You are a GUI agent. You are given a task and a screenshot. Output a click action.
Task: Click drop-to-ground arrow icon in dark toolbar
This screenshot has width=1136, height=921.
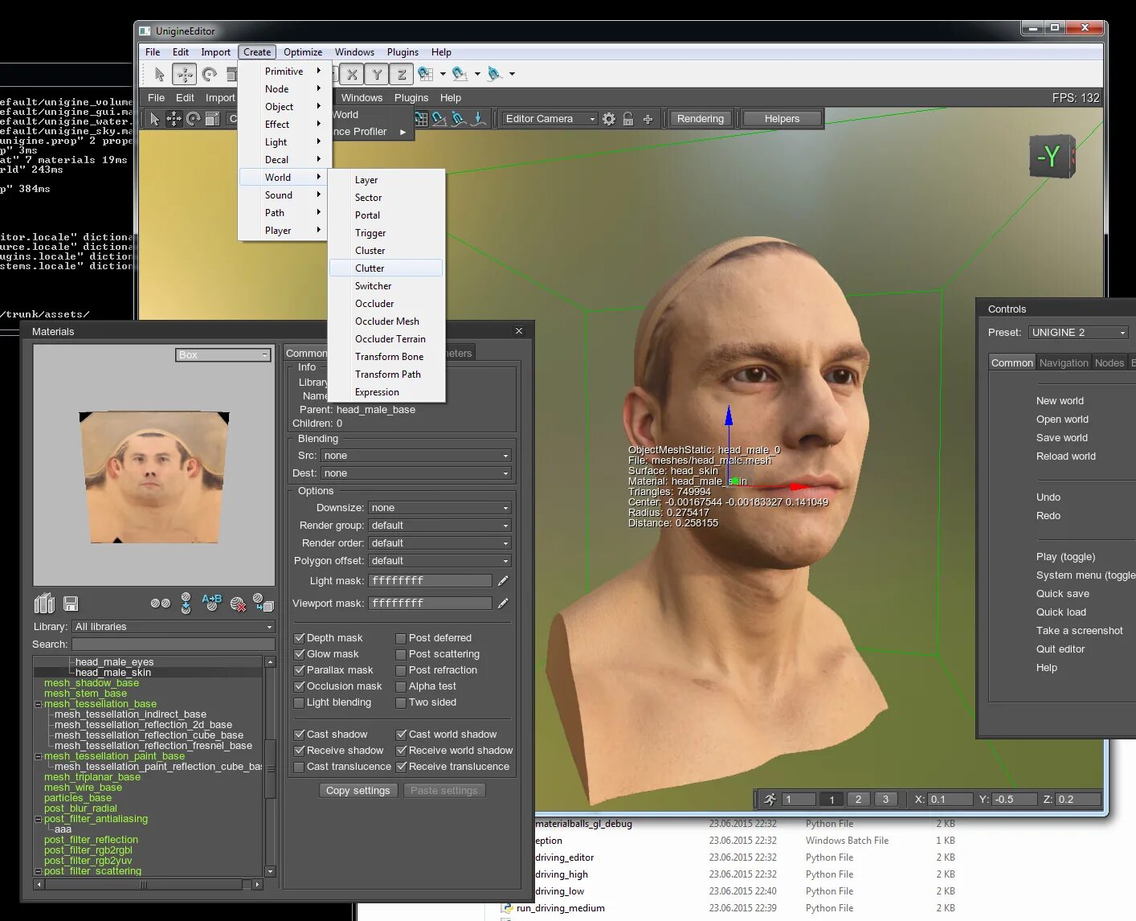(x=479, y=119)
